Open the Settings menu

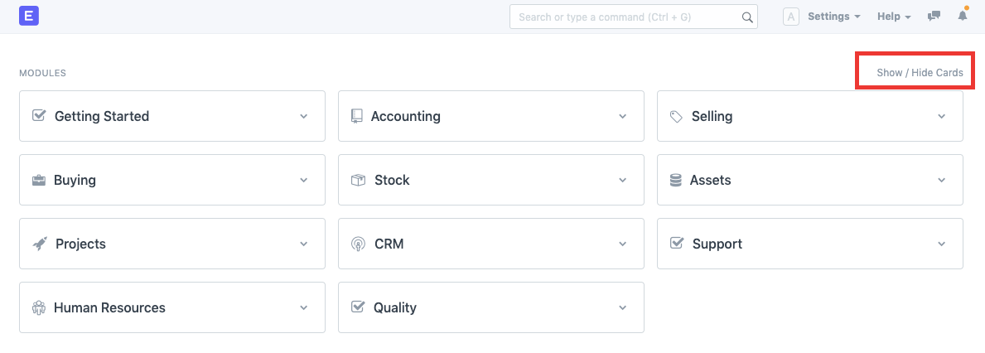[x=833, y=17]
